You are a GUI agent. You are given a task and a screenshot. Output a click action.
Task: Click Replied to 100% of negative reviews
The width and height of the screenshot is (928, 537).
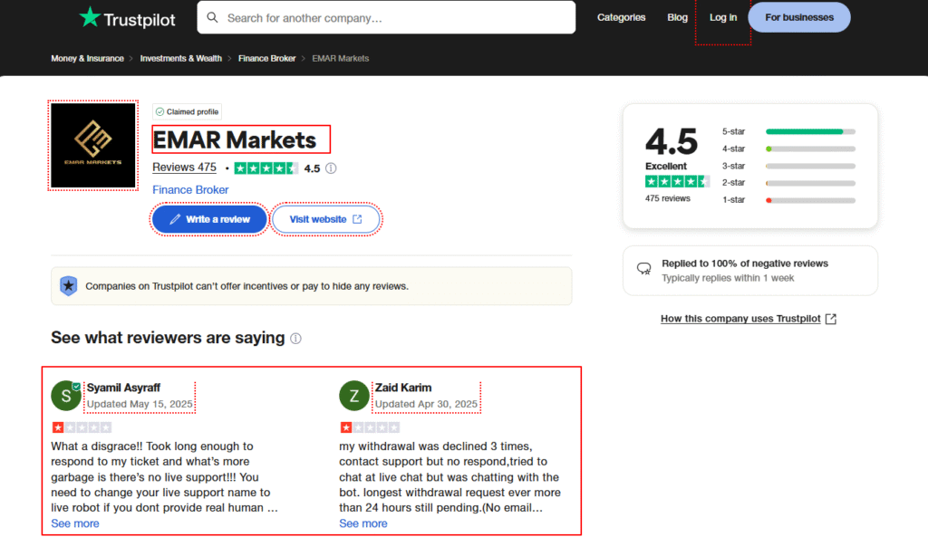745,264
